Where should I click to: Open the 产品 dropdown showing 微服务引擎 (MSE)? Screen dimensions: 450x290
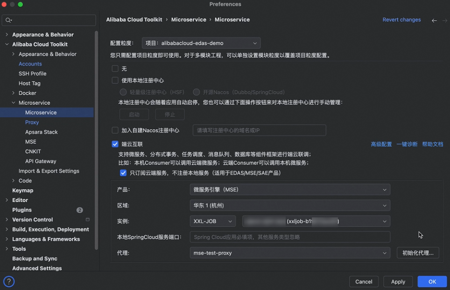pos(290,189)
